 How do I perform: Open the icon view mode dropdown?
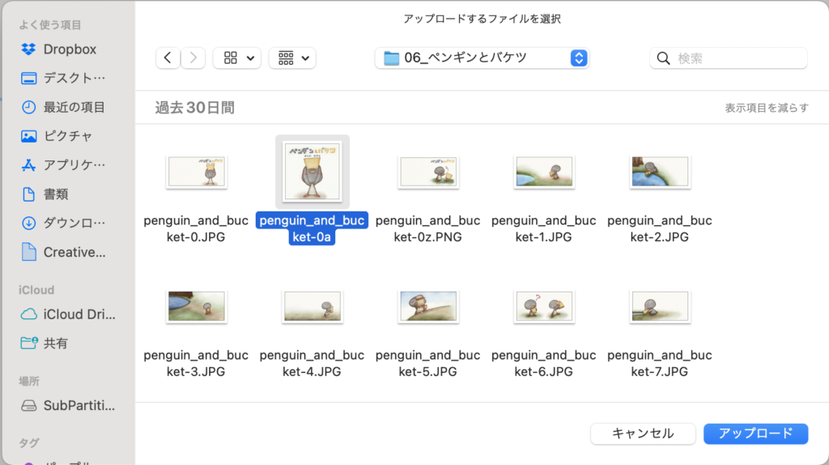click(x=236, y=58)
